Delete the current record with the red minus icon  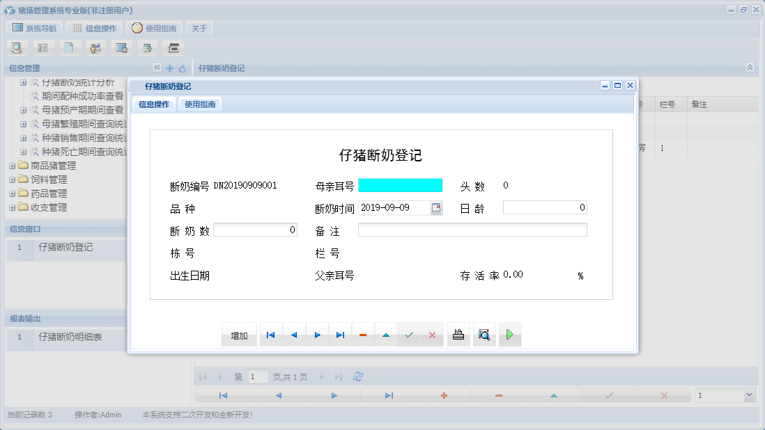[x=362, y=335]
